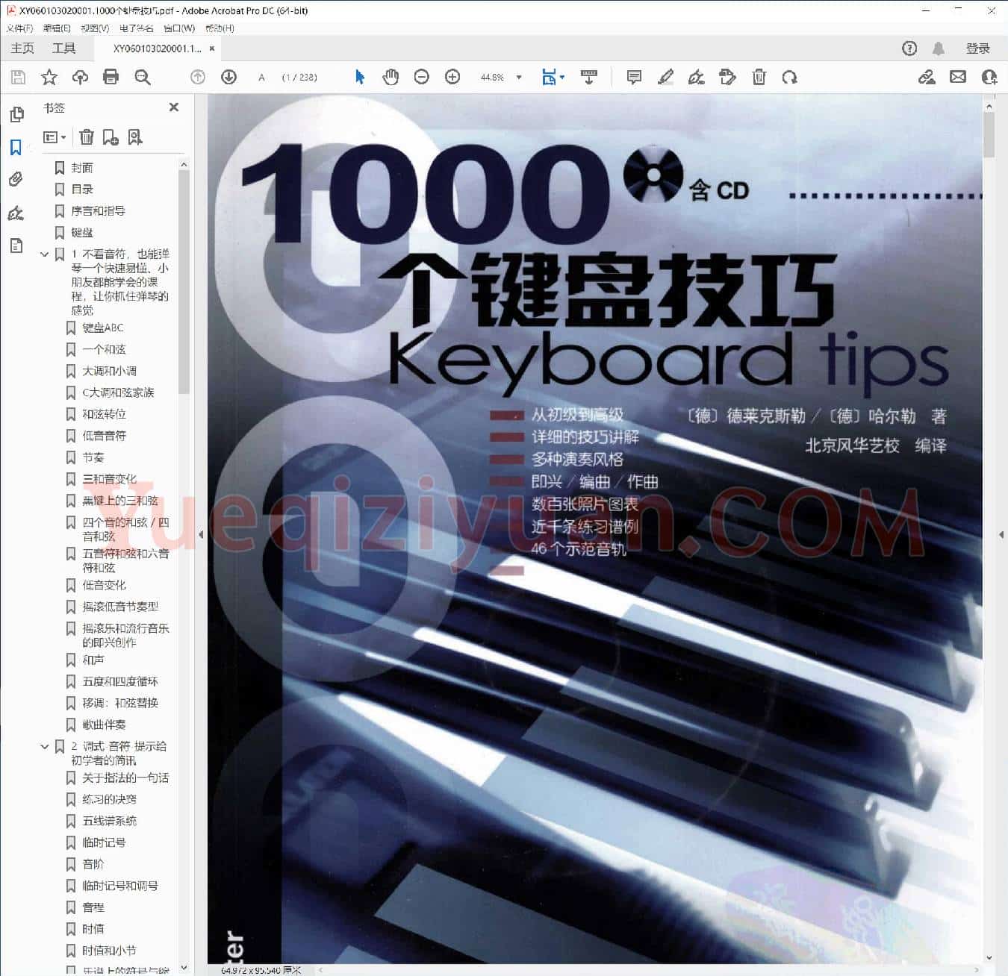Save the PDF with the floppy disk icon
The height and width of the screenshot is (976, 1008).
18,77
